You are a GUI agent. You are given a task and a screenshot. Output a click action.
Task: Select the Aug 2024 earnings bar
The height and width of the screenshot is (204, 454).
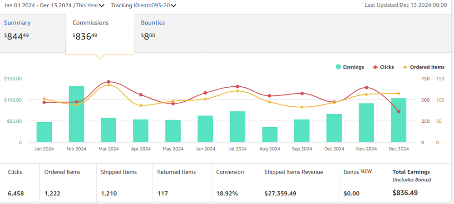[270, 134]
